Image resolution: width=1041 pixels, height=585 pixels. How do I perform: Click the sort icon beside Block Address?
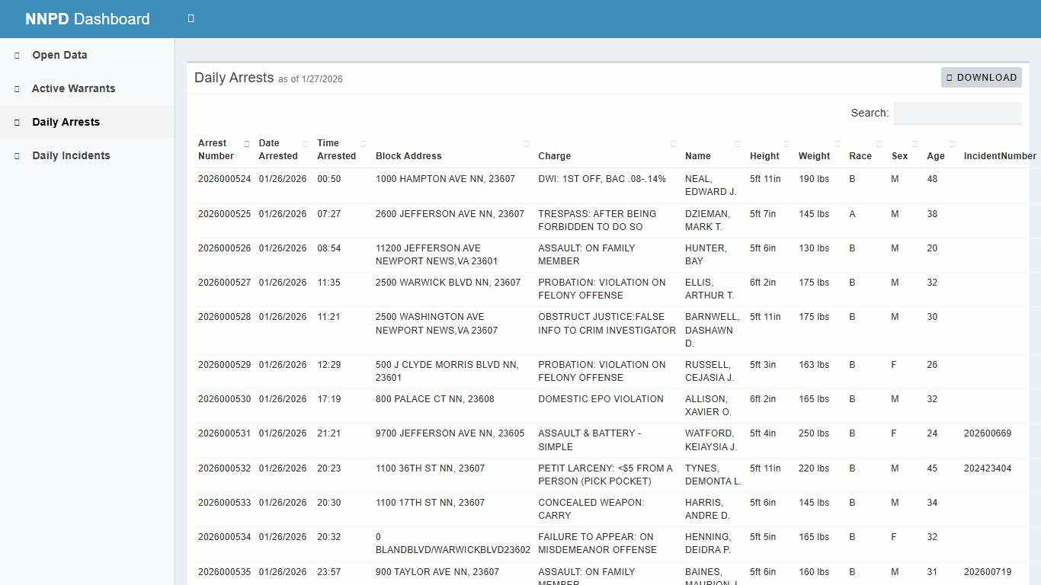click(x=526, y=143)
